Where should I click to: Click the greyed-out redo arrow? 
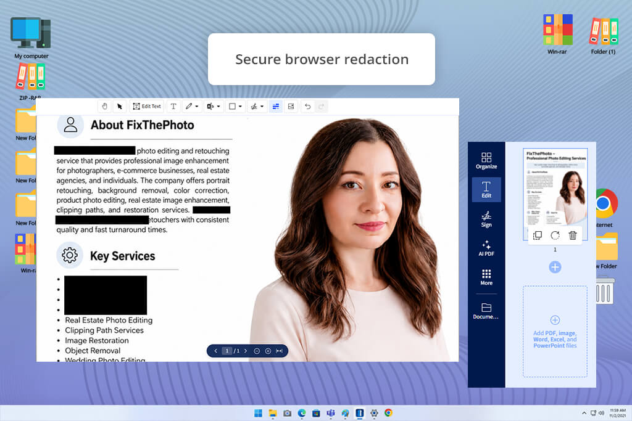(x=321, y=106)
